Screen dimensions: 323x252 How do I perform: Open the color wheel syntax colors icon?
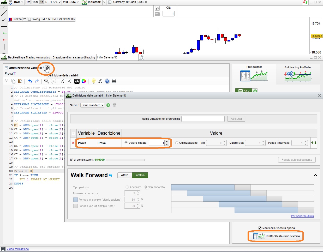(84, 81)
